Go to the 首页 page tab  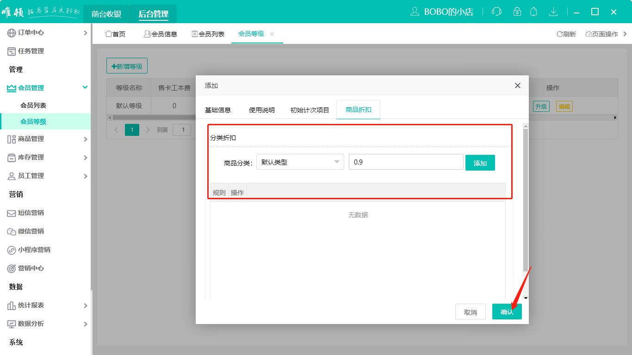pos(115,34)
